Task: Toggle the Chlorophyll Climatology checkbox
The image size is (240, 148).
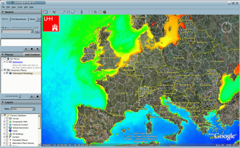Action: click(7, 73)
